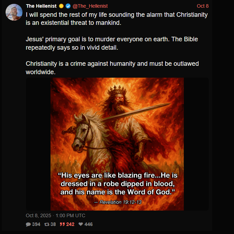Click the "His eyes are like blazing fire" caption
The height and width of the screenshot is (234, 234).
(118, 184)
